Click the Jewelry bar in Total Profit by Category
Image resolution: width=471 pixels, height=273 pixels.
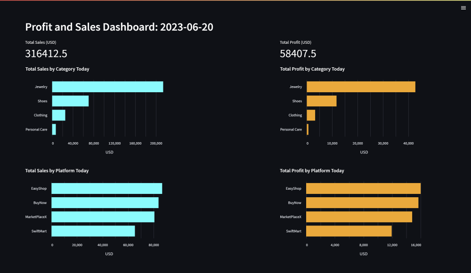click(x=361, y=87)
